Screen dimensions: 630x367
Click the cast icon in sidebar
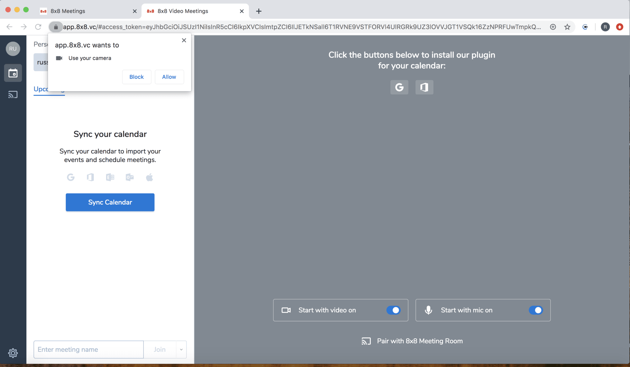13,94
